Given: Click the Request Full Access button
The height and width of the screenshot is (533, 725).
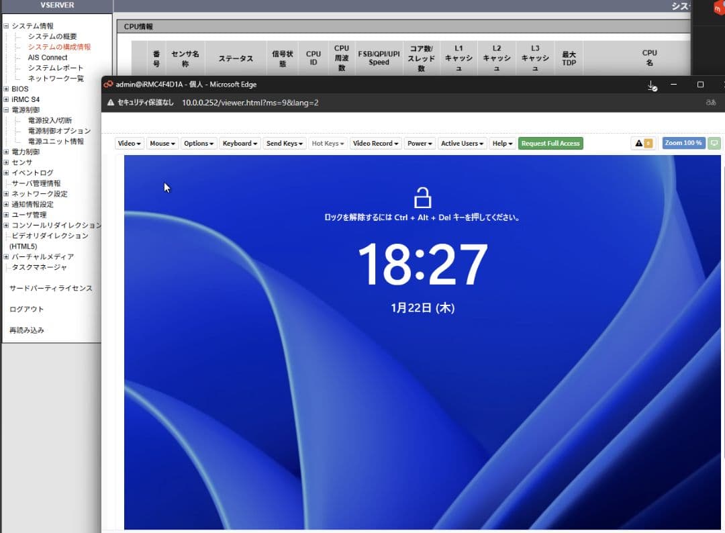Looking at the screenshot, I should pyautogui.click(x=550, y=143).
